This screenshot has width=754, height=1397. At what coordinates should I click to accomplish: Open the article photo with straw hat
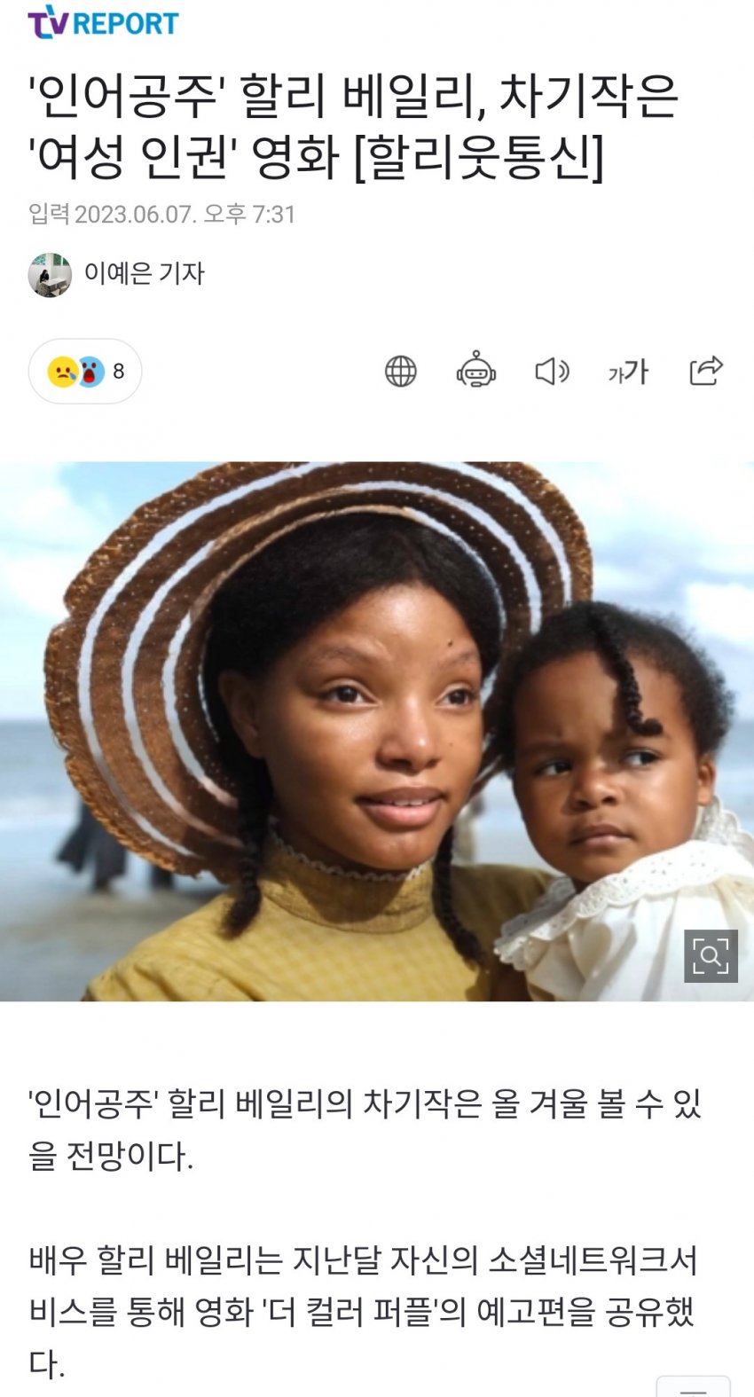click(377, 731)
